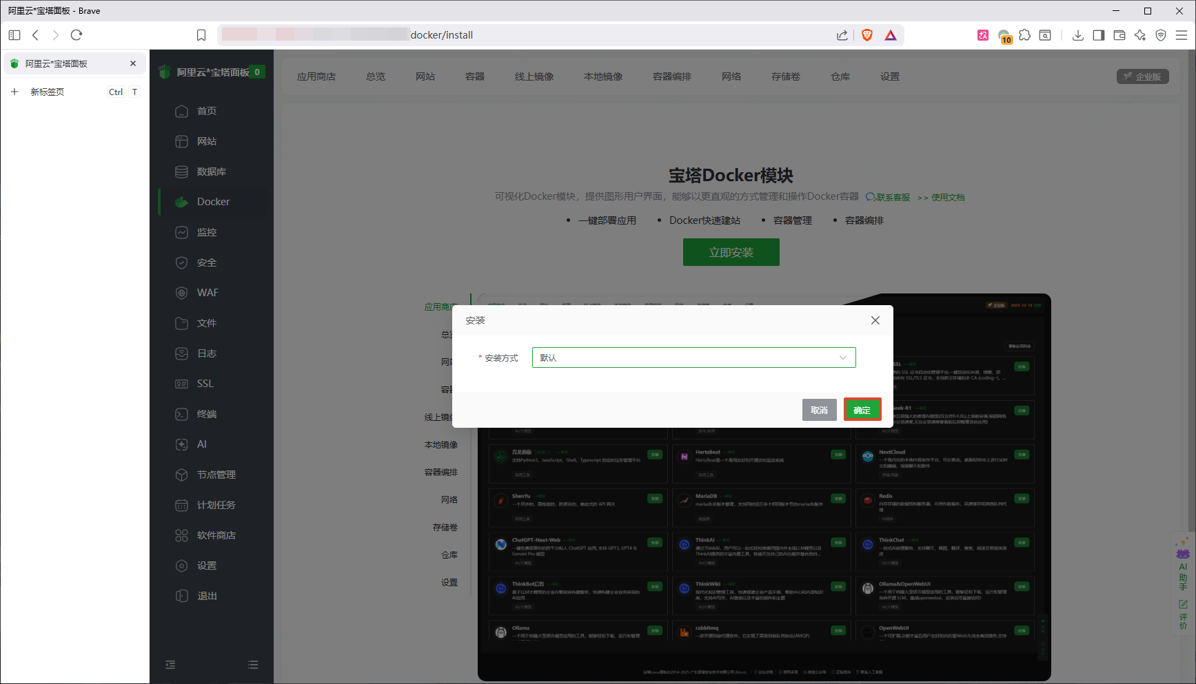Open the 安全 security shield icon

pos(181,262)
